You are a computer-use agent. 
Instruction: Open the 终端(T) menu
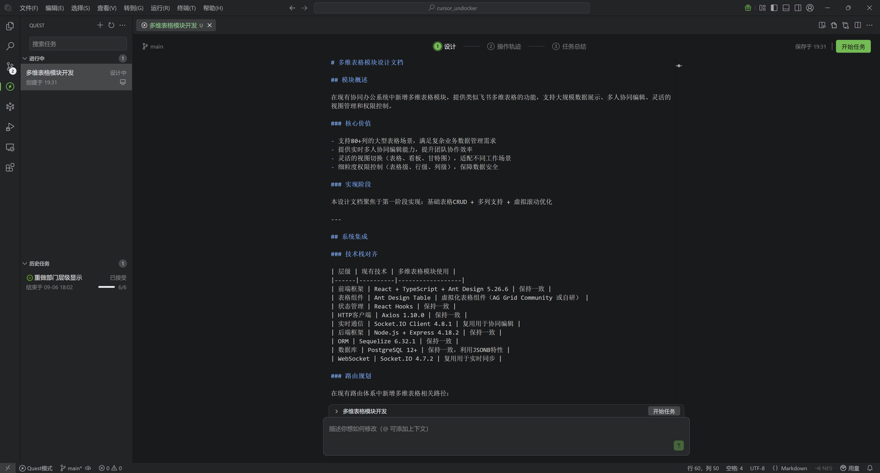186,8
